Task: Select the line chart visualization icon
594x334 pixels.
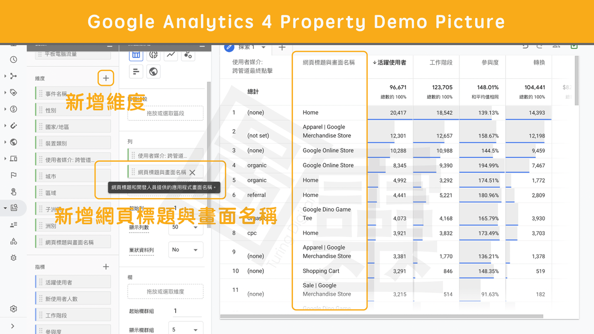Action: pyautogui.click(x=171, y=55)
